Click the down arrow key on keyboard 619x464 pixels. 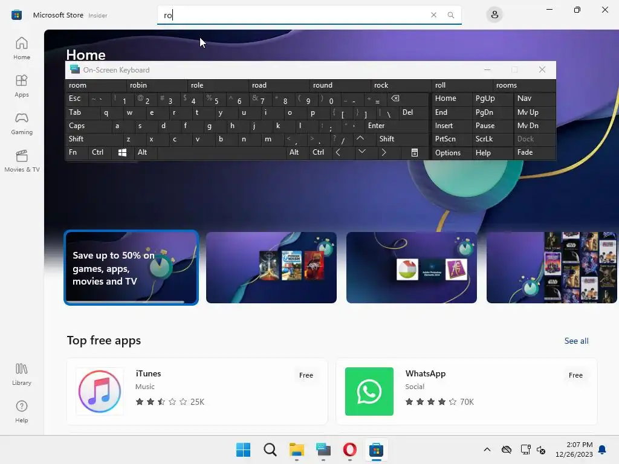[361, 152]
